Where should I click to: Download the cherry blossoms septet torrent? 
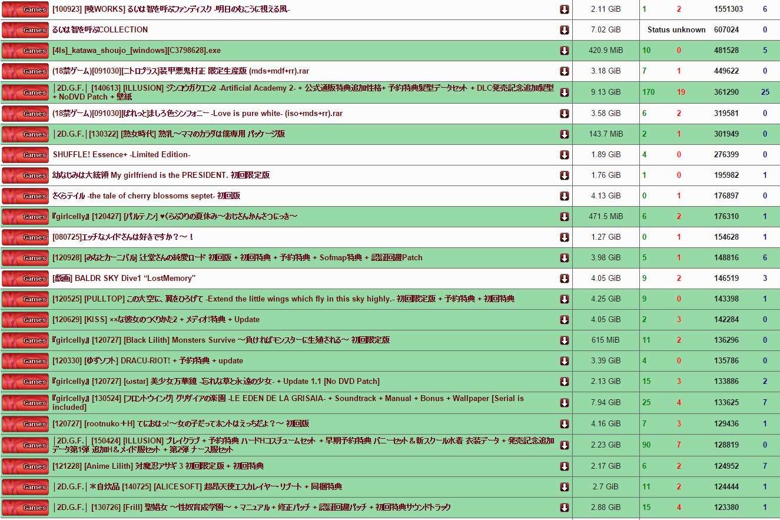[565, 196]
